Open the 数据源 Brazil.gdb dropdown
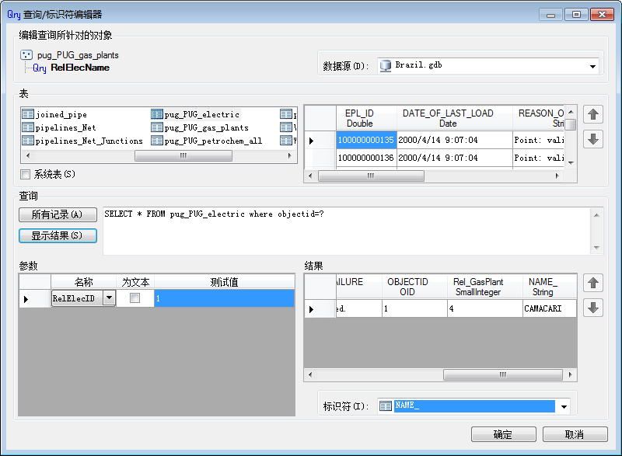The image size is (622, 456). 592,67
